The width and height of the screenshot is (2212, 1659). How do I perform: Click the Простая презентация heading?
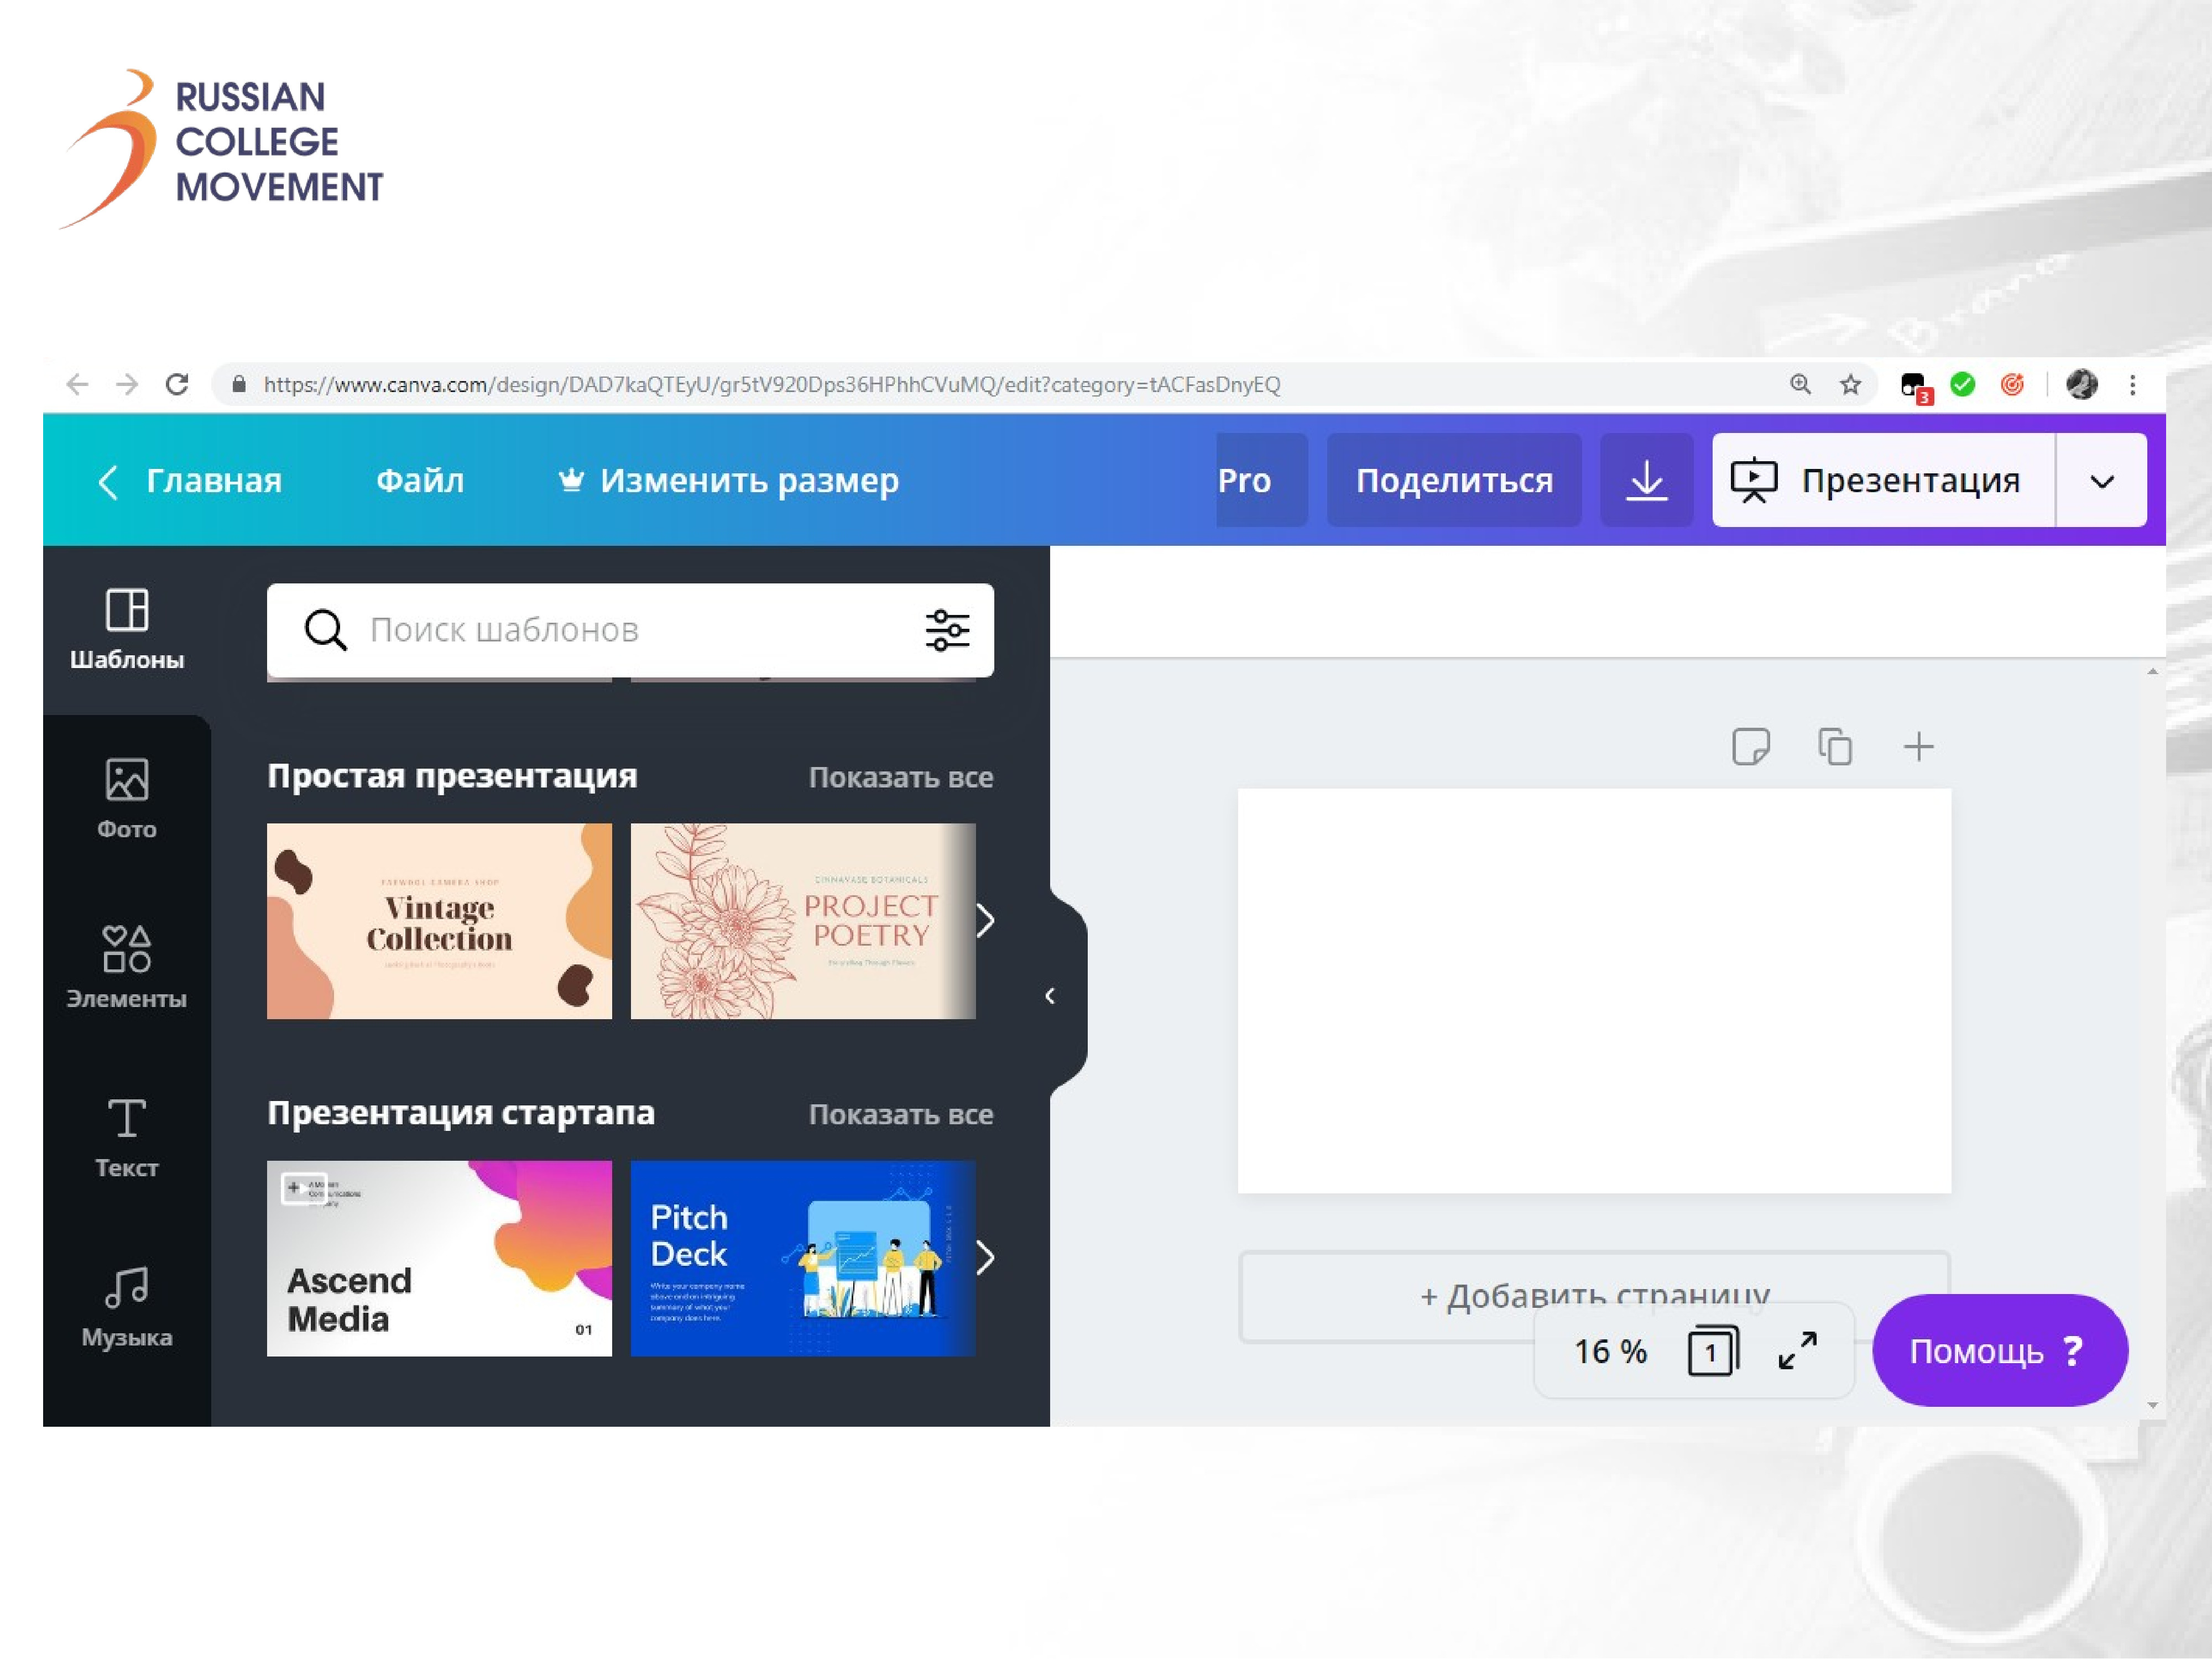click(x=452, y=776)
